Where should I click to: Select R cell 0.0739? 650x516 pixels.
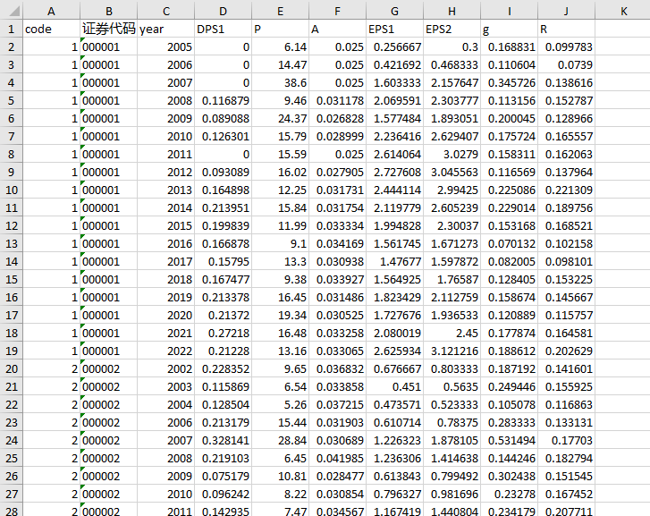click(566, 64)
